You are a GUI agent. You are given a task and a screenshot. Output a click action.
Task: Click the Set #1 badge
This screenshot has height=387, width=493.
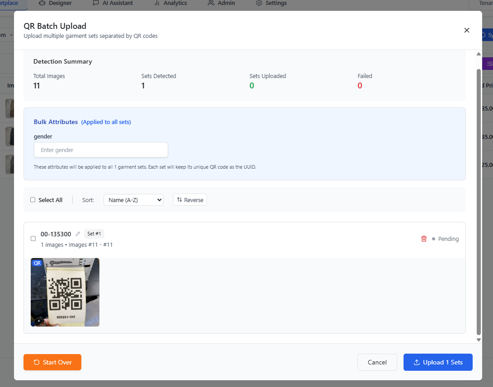(x=94, y=234)
